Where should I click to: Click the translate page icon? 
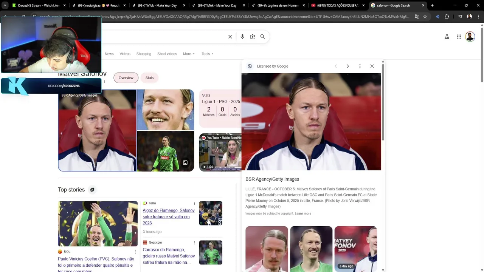pos(417,17)
